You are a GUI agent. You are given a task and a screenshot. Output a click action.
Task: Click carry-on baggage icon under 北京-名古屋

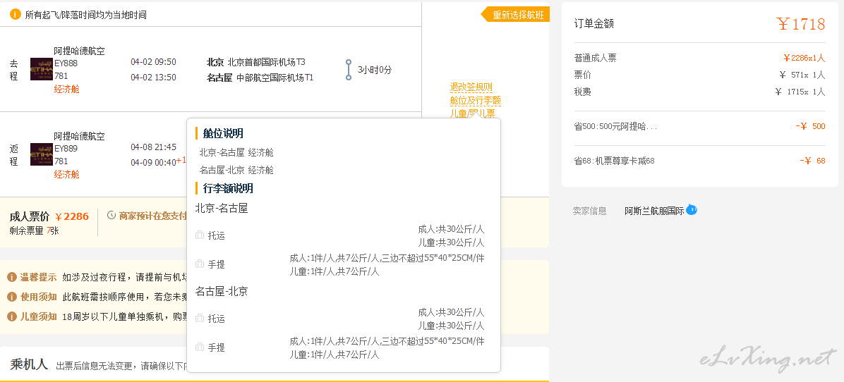(x=200, y=264)
